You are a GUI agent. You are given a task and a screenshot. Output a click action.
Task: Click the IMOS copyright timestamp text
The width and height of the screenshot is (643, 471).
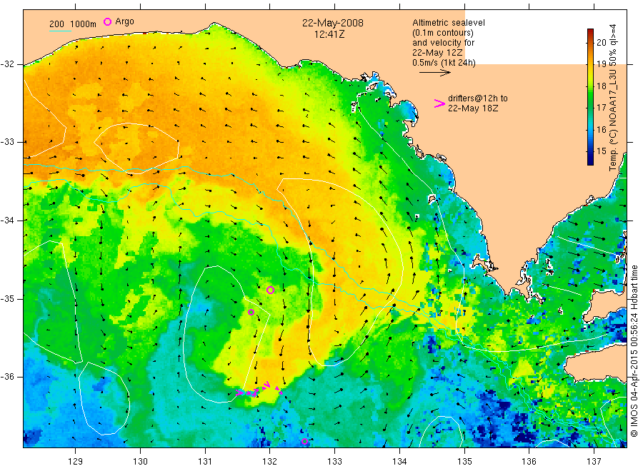coord(634,350)
